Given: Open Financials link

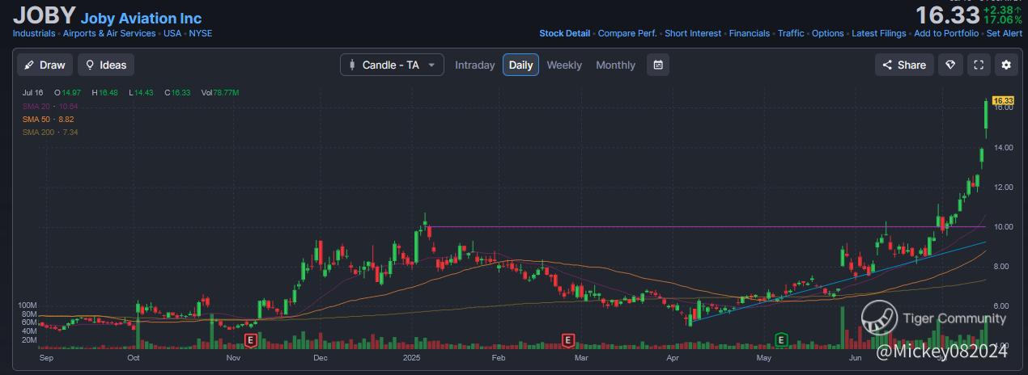Looking at the screenshot, I should click(750, 33).
